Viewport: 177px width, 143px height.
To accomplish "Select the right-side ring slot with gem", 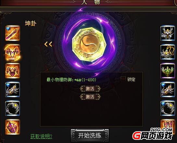I will tap(168, 108).
